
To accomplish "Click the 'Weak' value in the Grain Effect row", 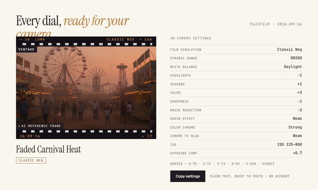I will pos(297,118).
